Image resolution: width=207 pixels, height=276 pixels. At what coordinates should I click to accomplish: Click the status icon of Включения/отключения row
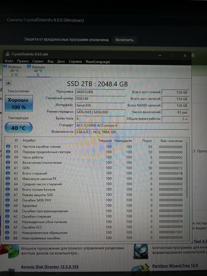click(x=8, y=162)
